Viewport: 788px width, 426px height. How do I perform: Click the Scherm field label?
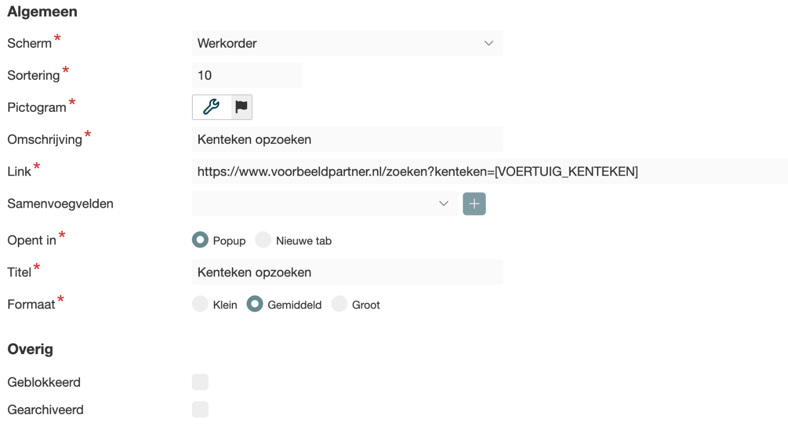[x=29, y=44]
